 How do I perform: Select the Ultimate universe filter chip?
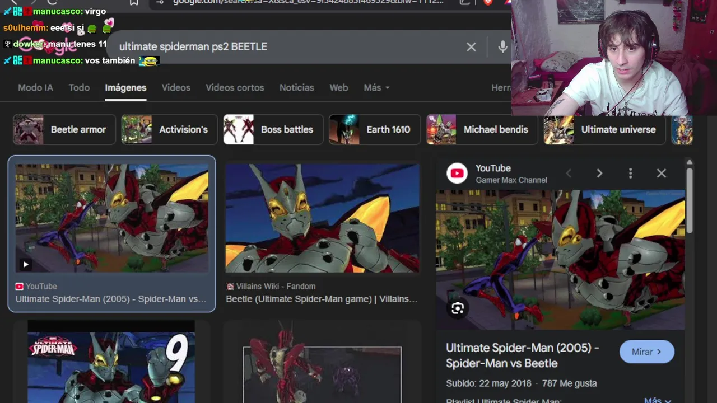click(x=604, y=129)
